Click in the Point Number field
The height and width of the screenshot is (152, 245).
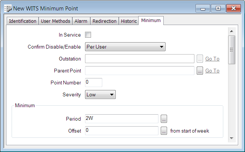click(x=94, y=82)
